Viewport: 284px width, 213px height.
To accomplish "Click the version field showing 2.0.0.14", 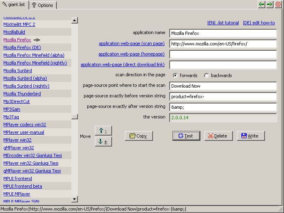I will tap(223, 118).
